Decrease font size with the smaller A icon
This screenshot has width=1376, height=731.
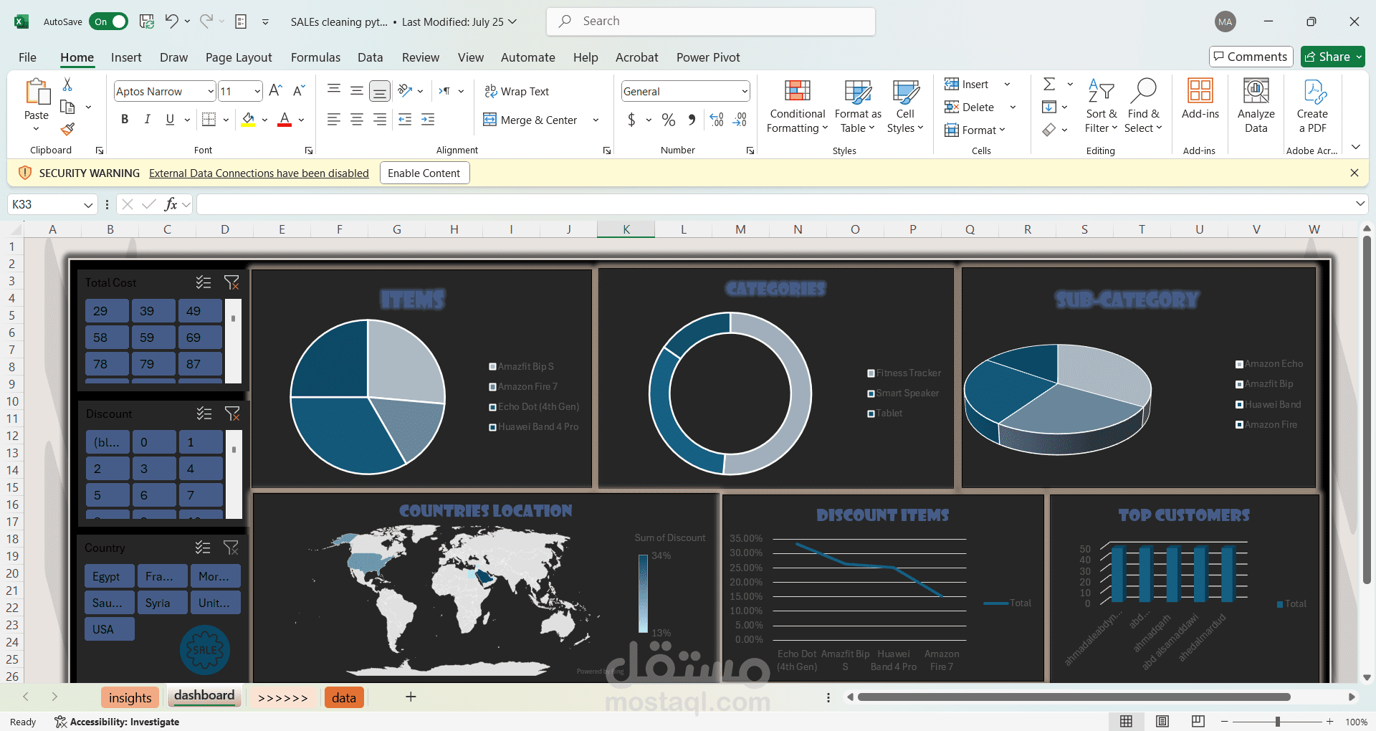pyautogui.click(x=300, y=91)
